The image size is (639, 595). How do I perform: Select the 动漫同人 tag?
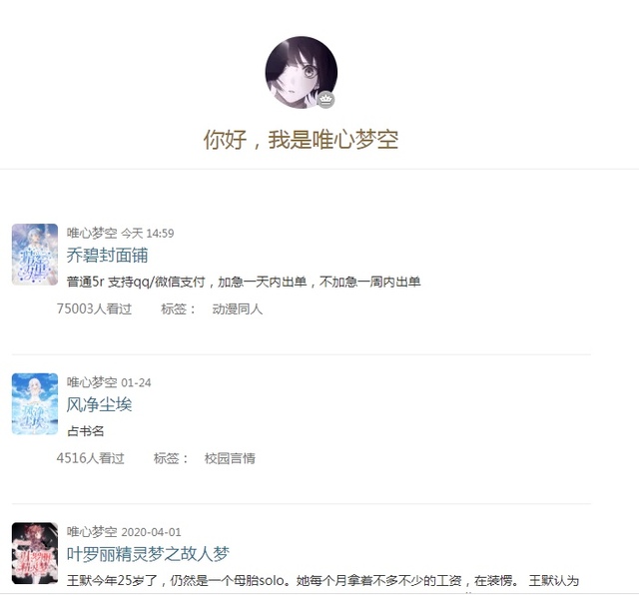(x=238, y=308)
